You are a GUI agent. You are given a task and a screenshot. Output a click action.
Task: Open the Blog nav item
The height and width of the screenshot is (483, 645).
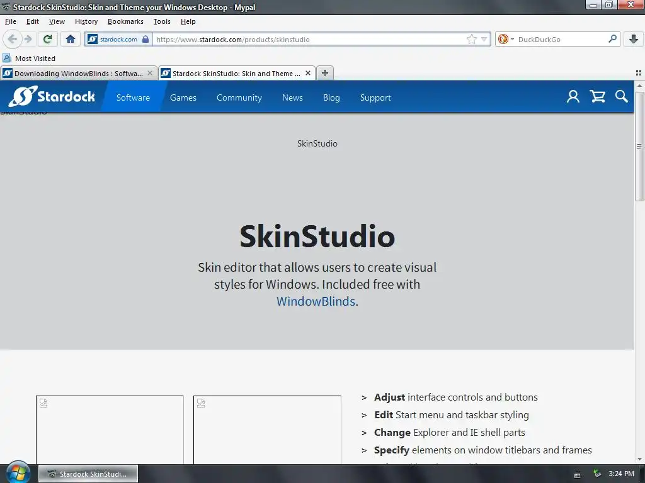coord(331,97)
